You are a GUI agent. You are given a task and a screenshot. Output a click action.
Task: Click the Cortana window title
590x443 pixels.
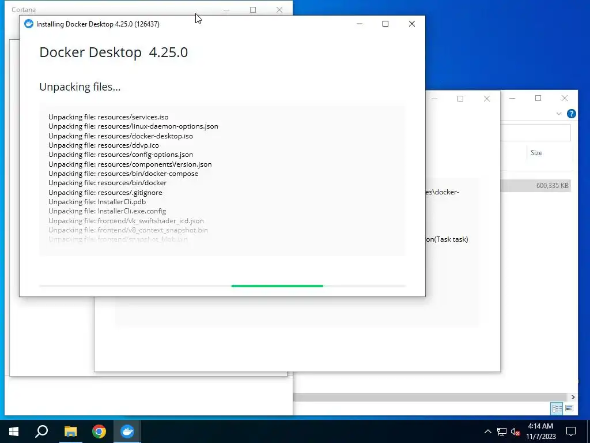[x=23, y=10]
